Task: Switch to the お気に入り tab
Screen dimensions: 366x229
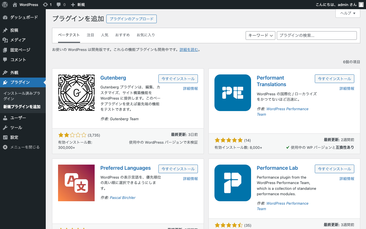Action: click(x=146, y=35)
